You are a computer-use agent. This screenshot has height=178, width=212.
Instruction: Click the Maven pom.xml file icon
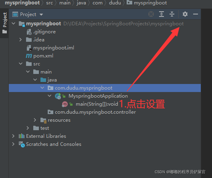coord(29,56)
